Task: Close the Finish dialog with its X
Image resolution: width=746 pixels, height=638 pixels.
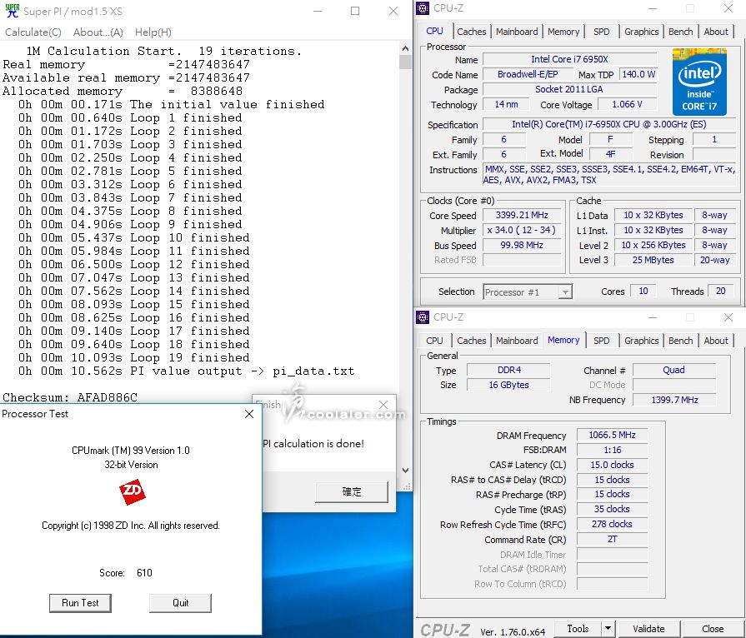Action: (x=383, y=405)
